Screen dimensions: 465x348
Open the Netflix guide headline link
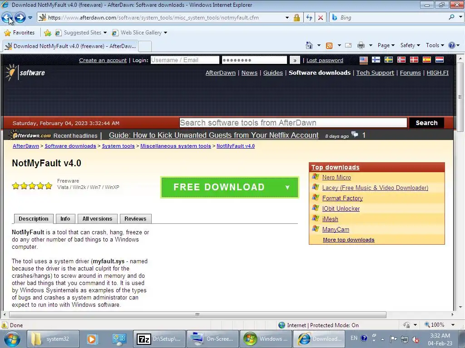[213, 135]
